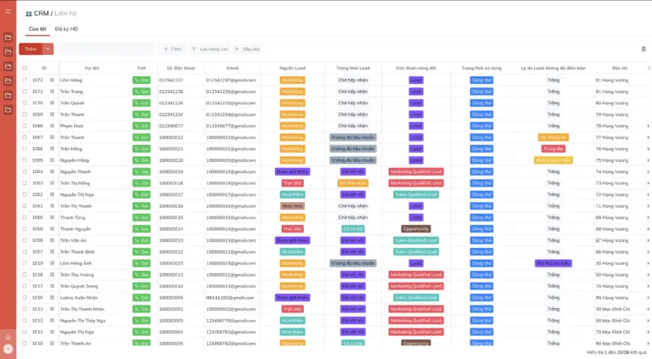Switch to the Của tôi tab

pyautogui.click(x=37, y=29)
